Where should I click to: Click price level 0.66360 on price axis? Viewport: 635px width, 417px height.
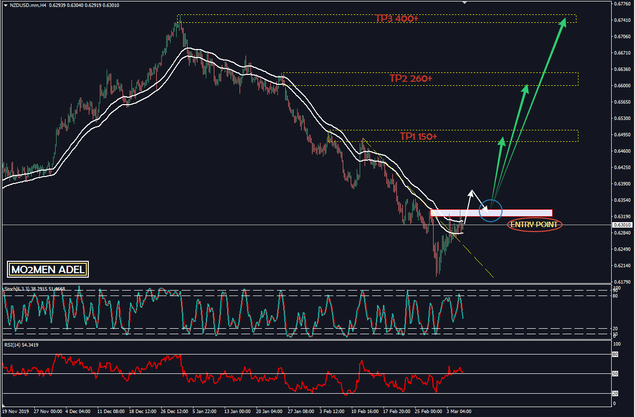[622, 69]
